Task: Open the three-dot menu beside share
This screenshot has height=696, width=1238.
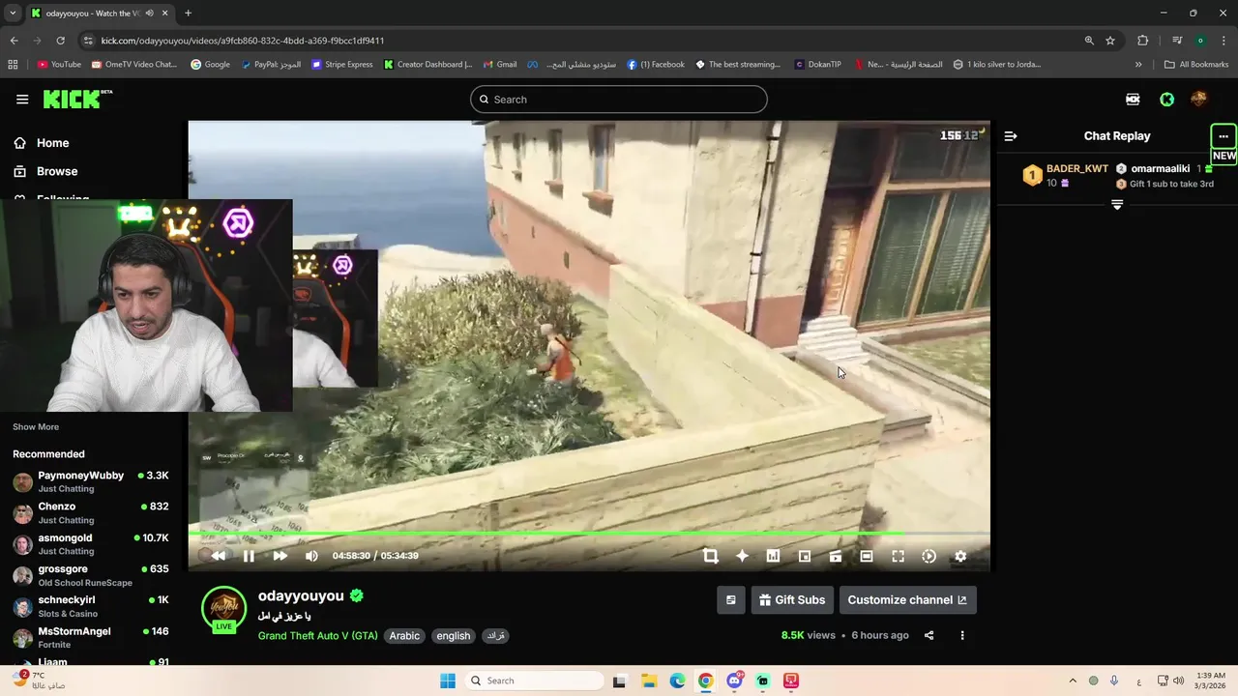Action: point(962,636)
